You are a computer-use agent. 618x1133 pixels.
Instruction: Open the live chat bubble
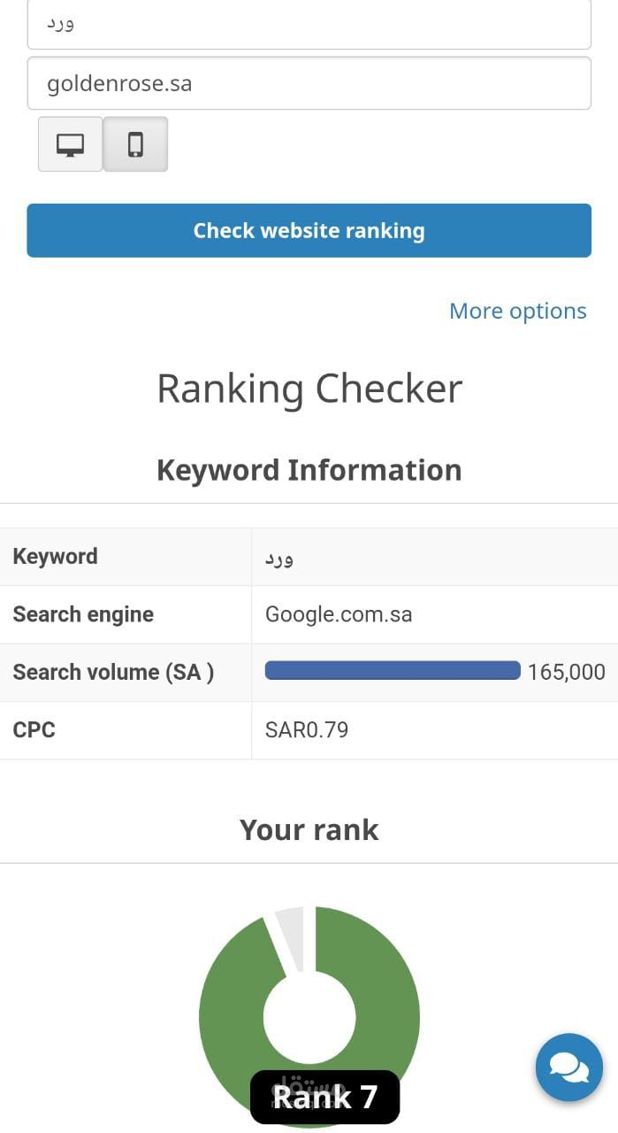[x=569, y=1067]
